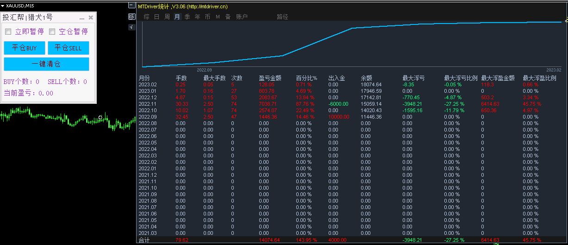This screenshot has width=568, height=245.
Task: Click the 百分比% column header
Action: pos(306,78)
